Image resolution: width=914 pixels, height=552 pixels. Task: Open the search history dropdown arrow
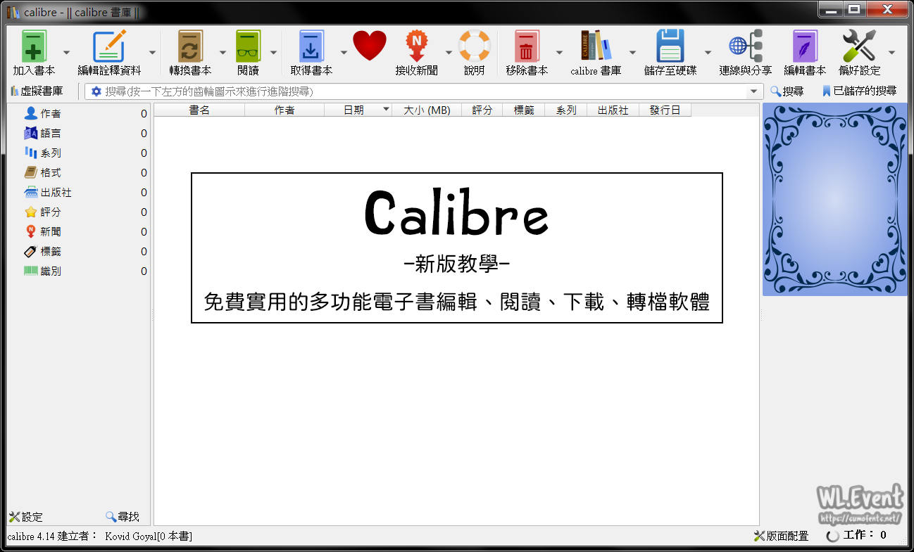(x=755, y=91)
